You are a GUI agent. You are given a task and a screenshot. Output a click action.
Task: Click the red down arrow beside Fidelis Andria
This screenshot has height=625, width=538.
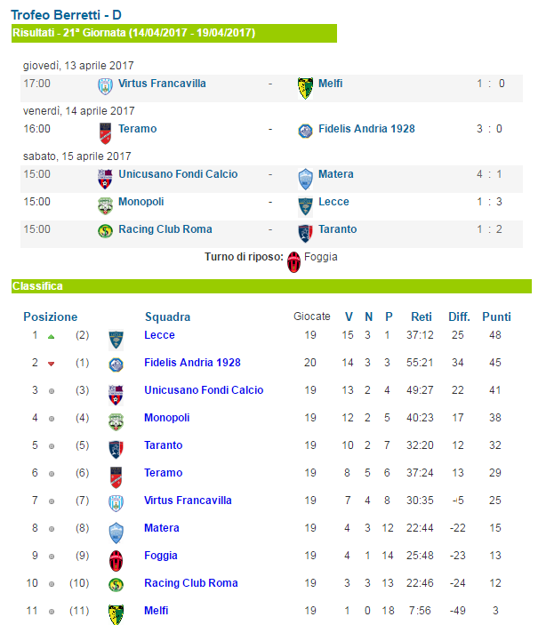point(51,364)
